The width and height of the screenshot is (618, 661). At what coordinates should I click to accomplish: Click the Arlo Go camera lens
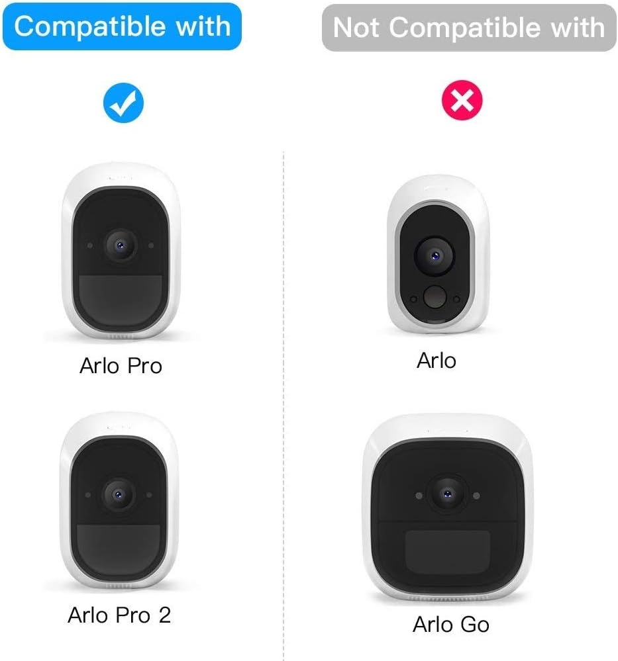point(448,494)
